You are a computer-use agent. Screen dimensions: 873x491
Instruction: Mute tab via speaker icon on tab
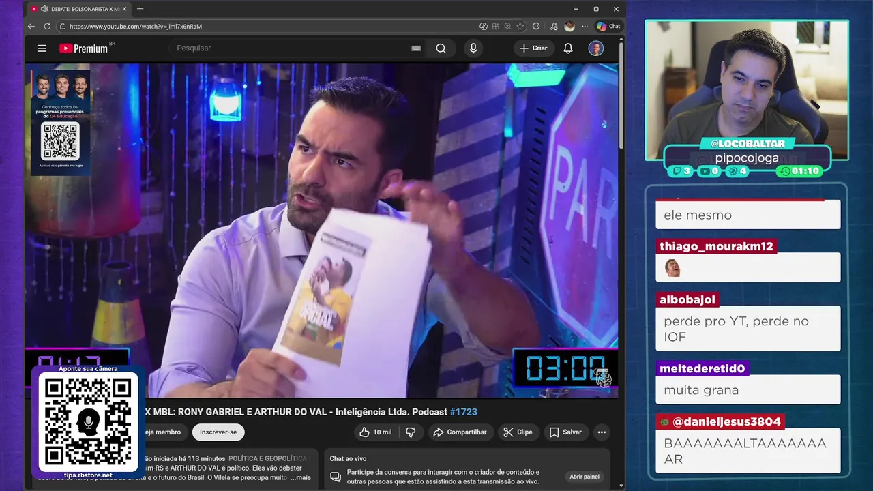click(x=44, y=9)
